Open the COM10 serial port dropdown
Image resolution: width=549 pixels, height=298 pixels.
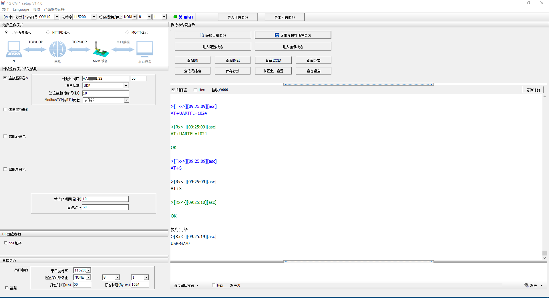click(x=57, y=17)
